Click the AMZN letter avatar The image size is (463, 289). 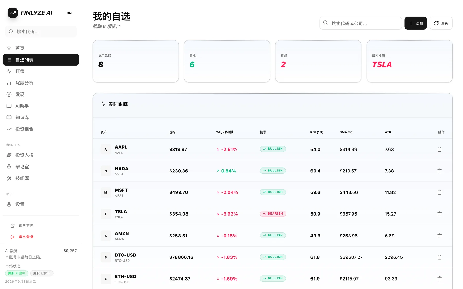tap(106, 236)
